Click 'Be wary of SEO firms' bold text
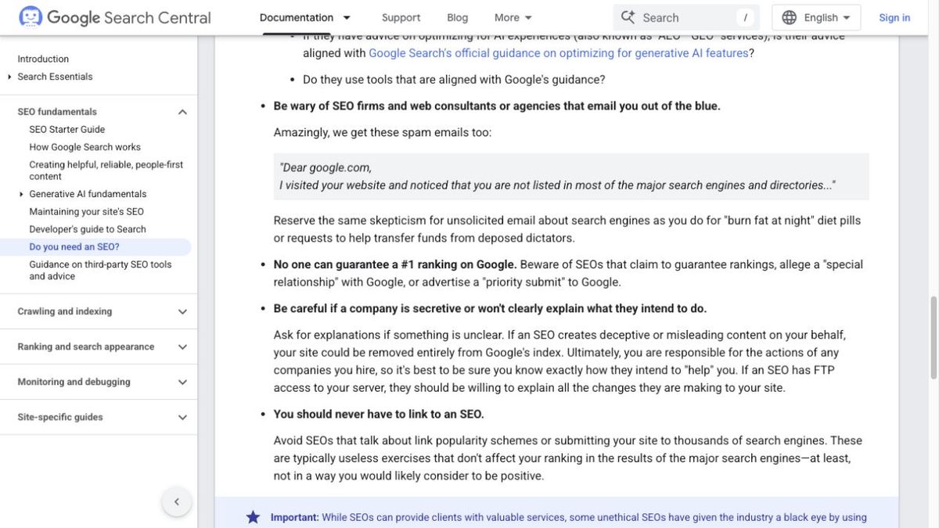The width and height of the screenshot is (939, 528). [x=497, y=106]
